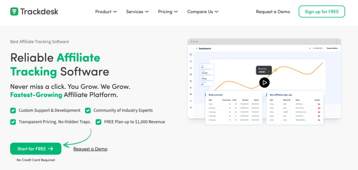Click the pie chart icon in mockup sidebar
Image resolution: width=358 pixels, height=170 pixels.
(x=191, y=55)
